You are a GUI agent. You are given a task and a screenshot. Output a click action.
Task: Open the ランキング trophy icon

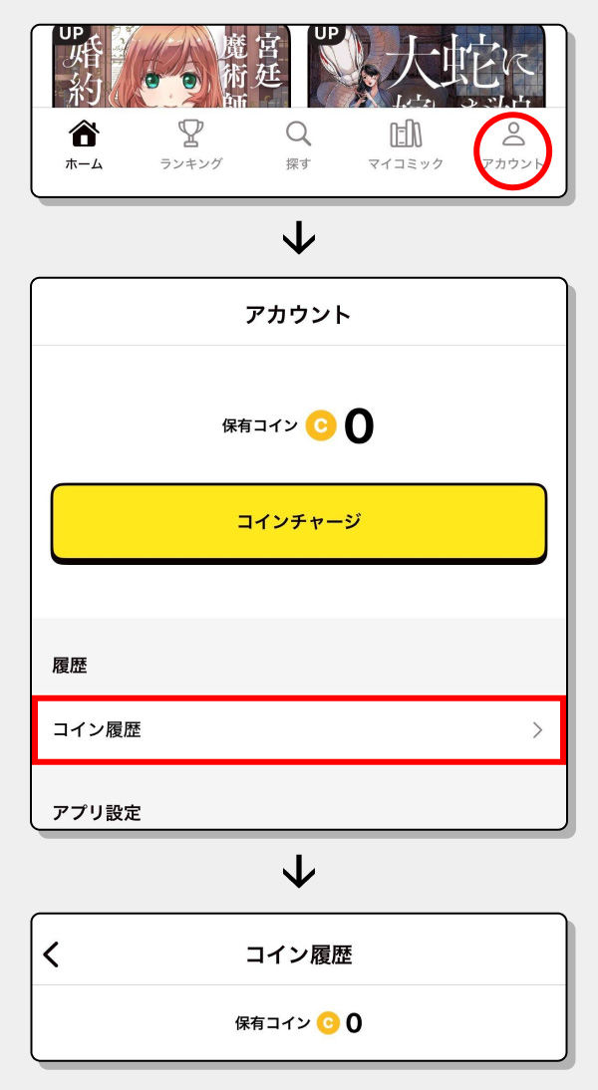pyautogui.click(x=190, y=134)
